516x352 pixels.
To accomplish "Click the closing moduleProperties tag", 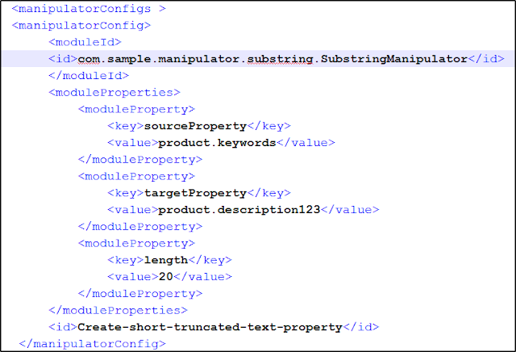I will (118, 310).
